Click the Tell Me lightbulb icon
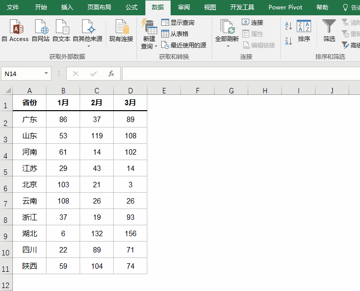This screenshot has height=291, width=360. coord(345,7)
